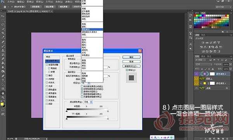Screen dimensions: 233x140
Task: Click the 颜色填充 2 layer mask thumbnail
Action: pos(212,74)
